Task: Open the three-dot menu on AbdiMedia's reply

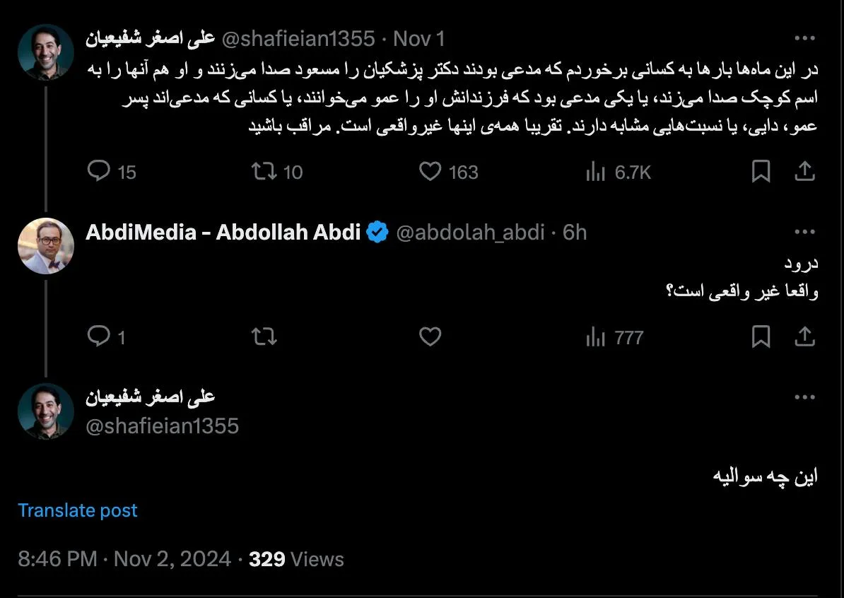Action: [804, 230]
